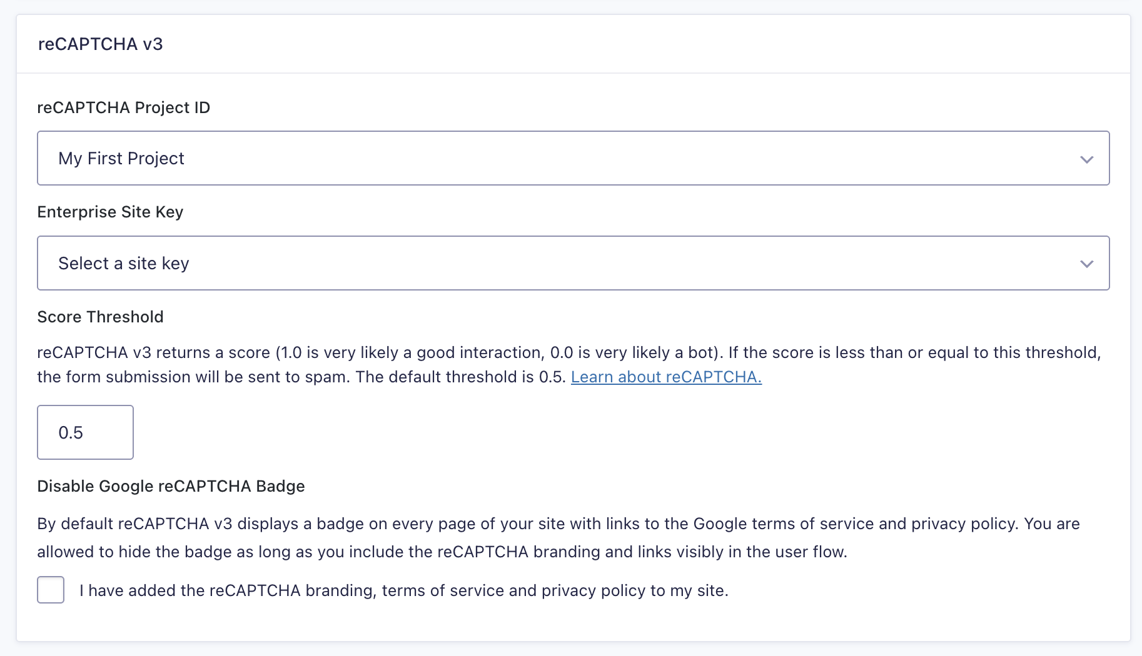Click the 'Score Threshold' label

(100, 317)
